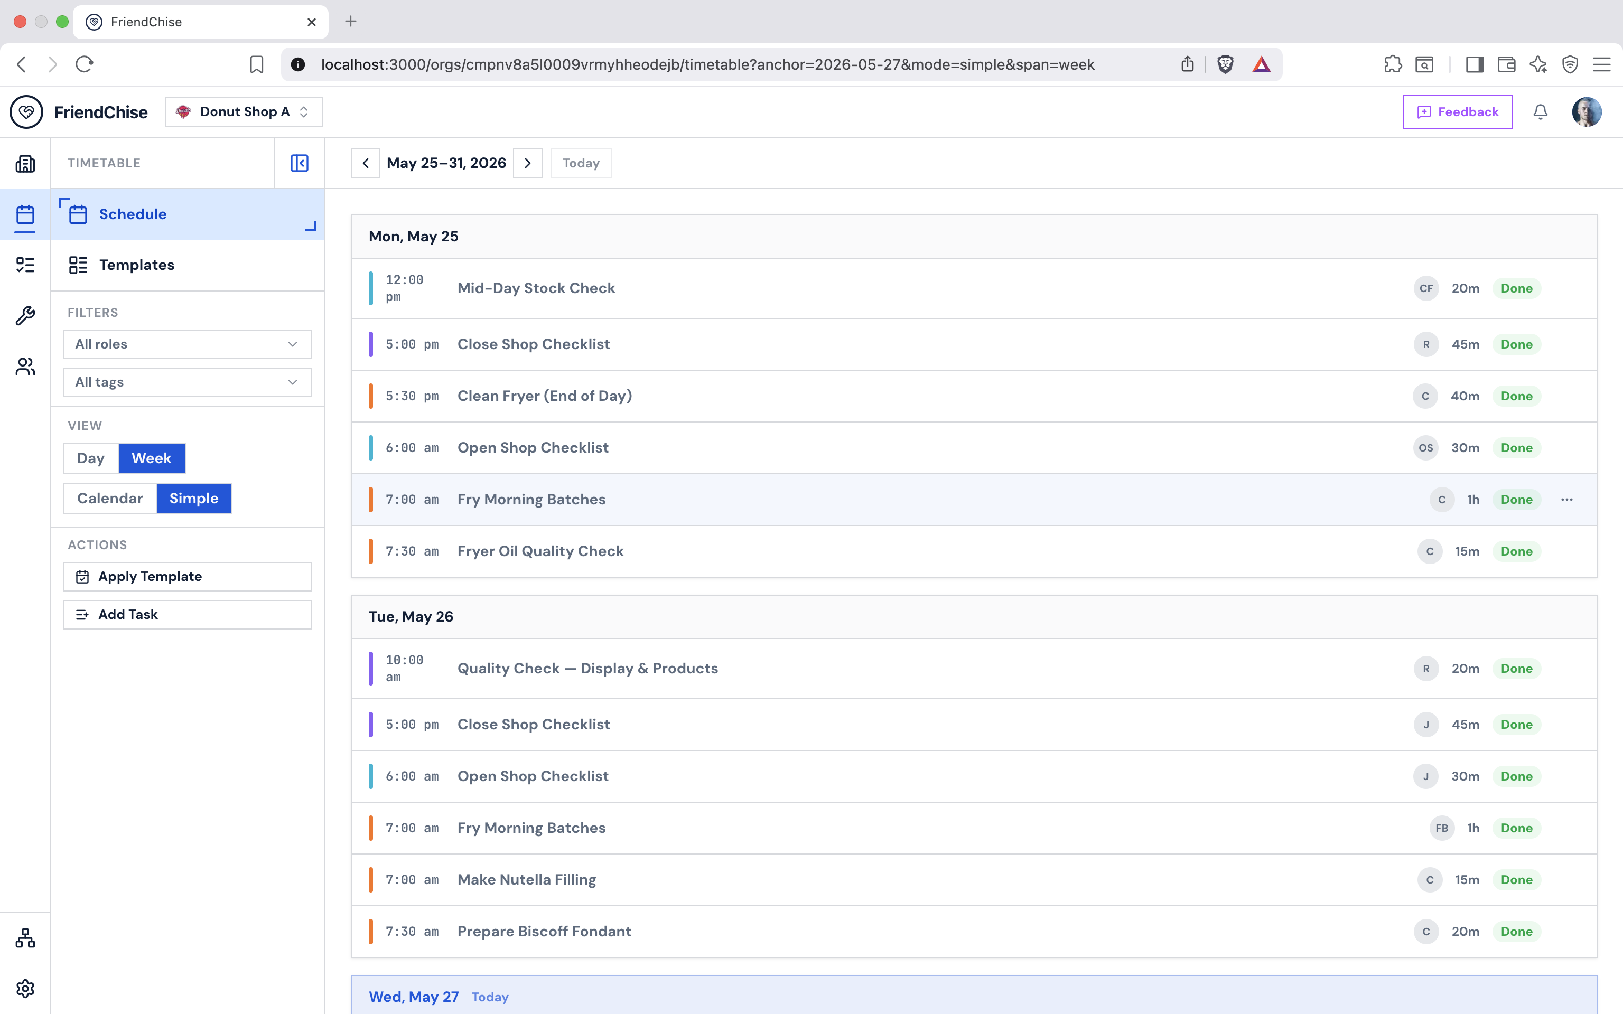Screen dimensions: 1623x1014
Task: Switch to Calendar mode
Action: (x=110, y=498)
